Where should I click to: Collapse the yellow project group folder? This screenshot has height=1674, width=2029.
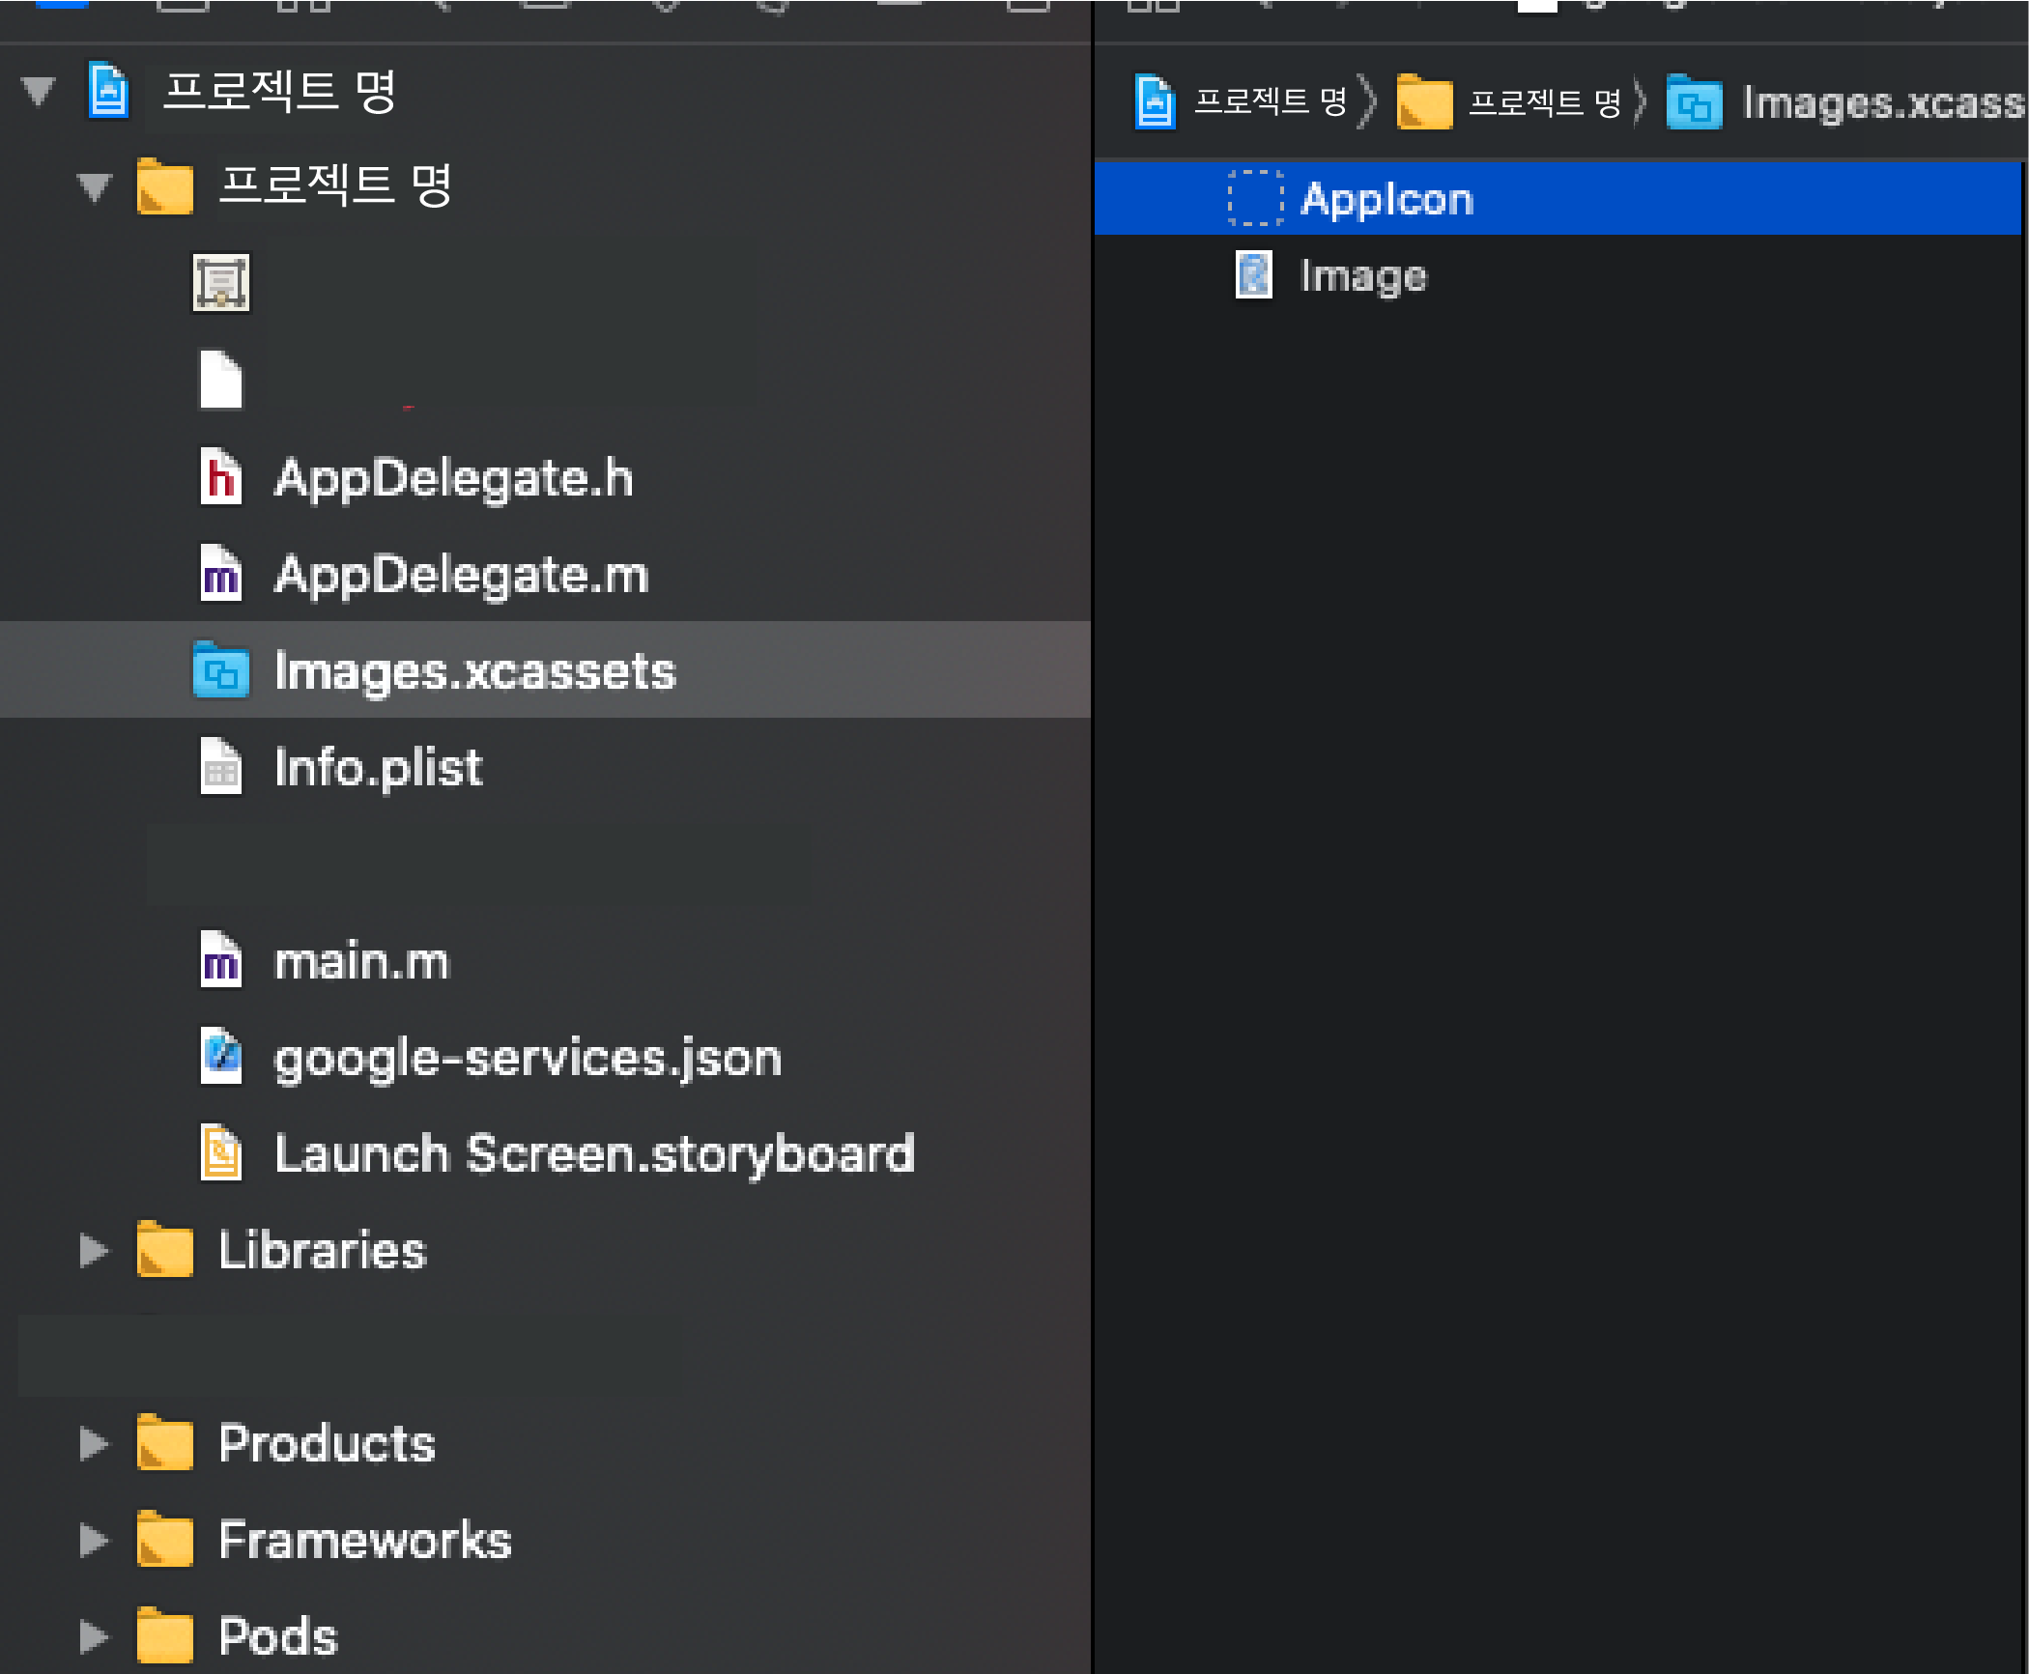[94, 185]
